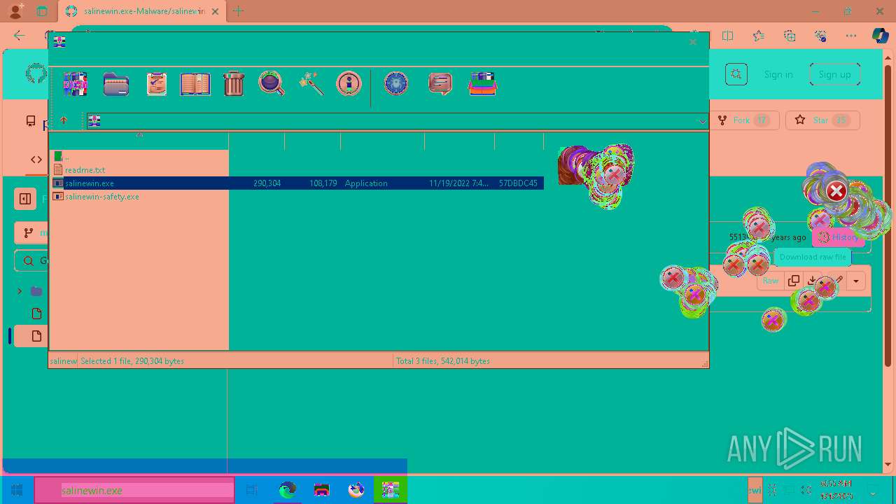Select the highlighted file in GitHub tree

[31, 336]
